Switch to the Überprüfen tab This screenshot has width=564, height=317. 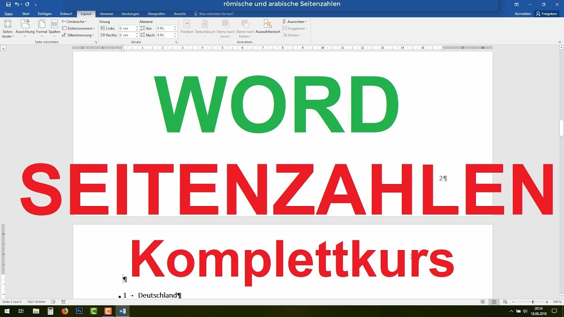pos(156,14)
